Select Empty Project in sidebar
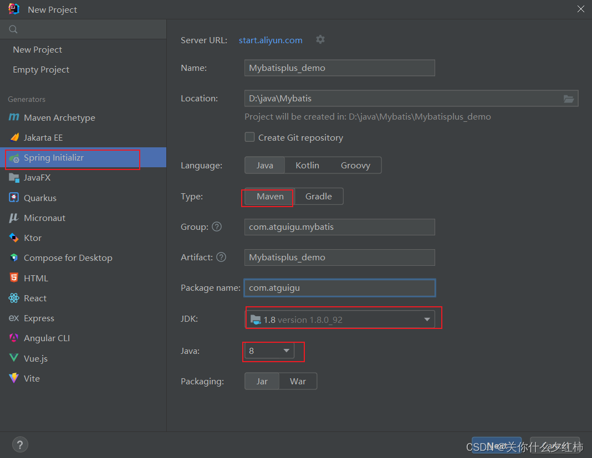 click(83, 69)
